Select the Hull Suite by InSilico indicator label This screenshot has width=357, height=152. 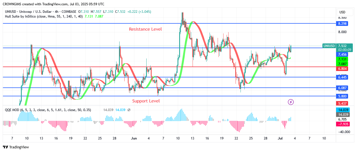(43, 16)
